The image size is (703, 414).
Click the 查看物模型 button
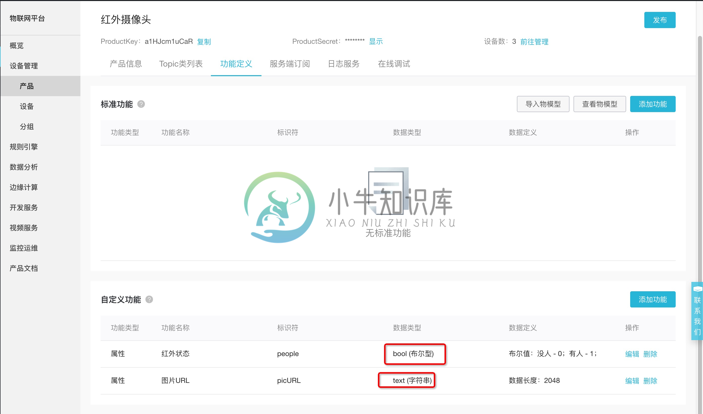click(600, 104)
